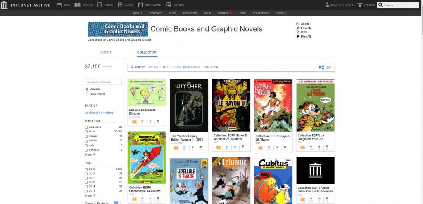Expand More under Media Type

[x=90, y=155]
